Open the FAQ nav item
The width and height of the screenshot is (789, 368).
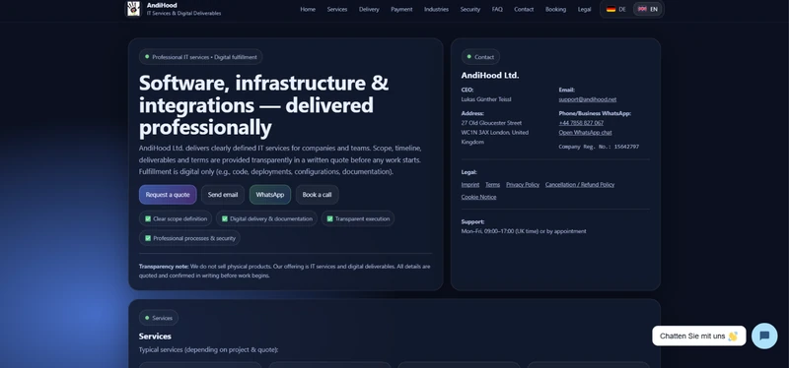(497, 9)
